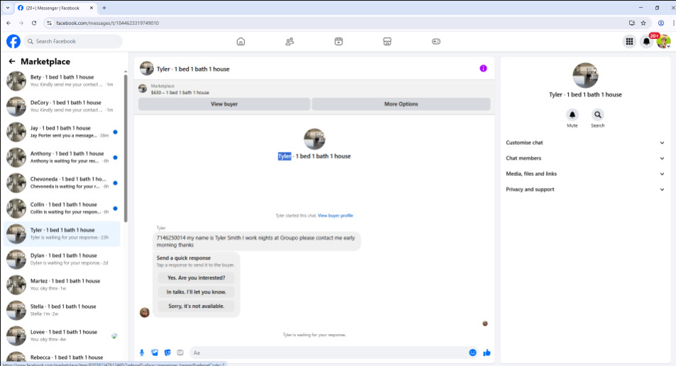
Task: Expand Customise chat section
Action: tap(585, 143)
